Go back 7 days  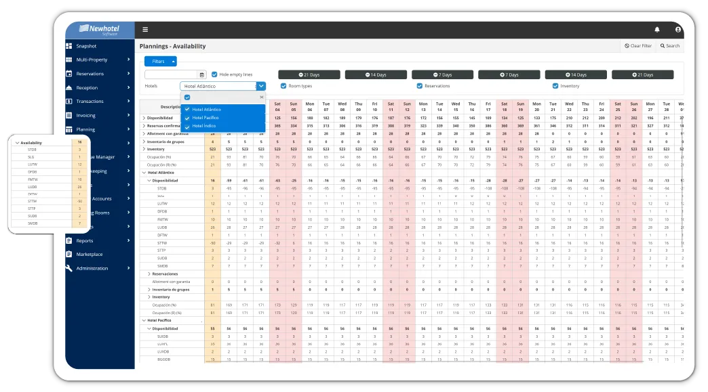442,74
